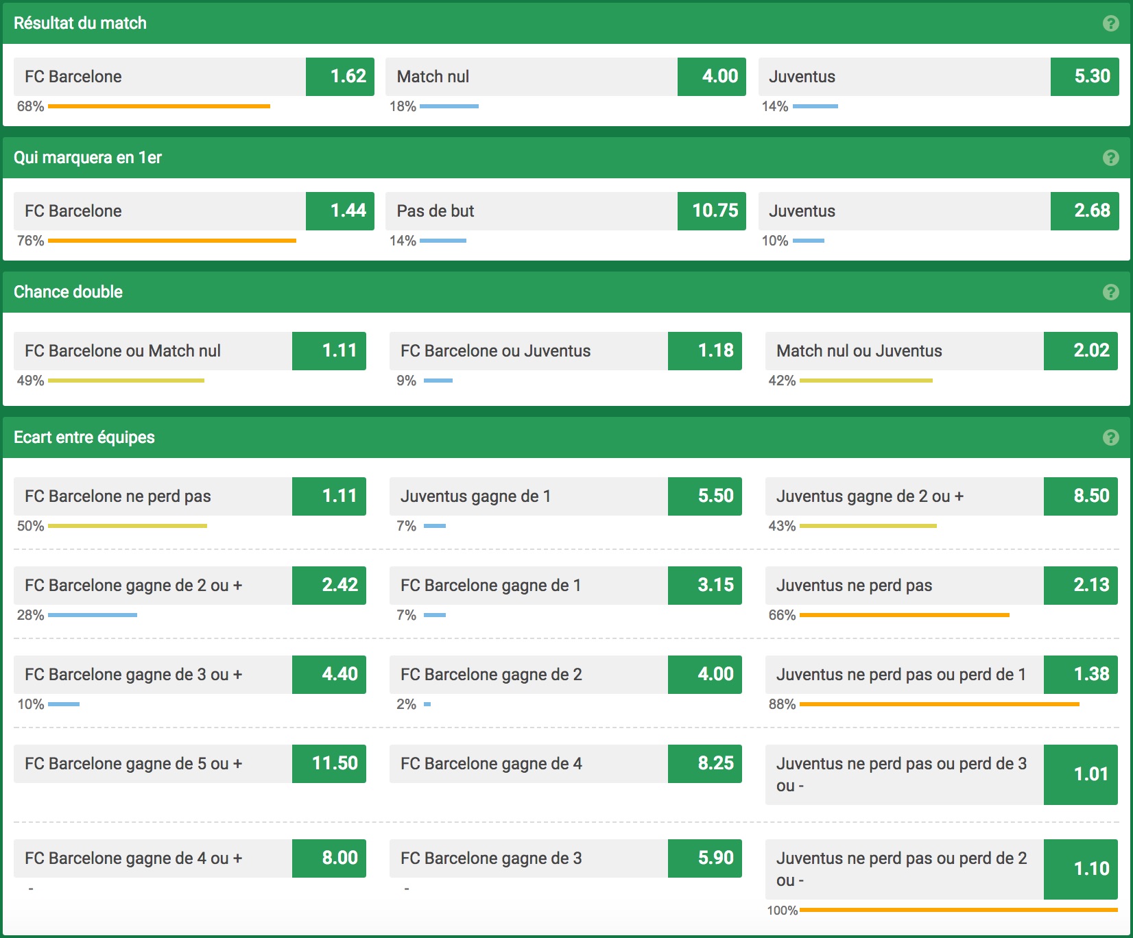Viewport: 1133px width, 938px height.
Task: Click the 28% label under Barcelone gagne de 2 ou +
Action: pos(30,615)
